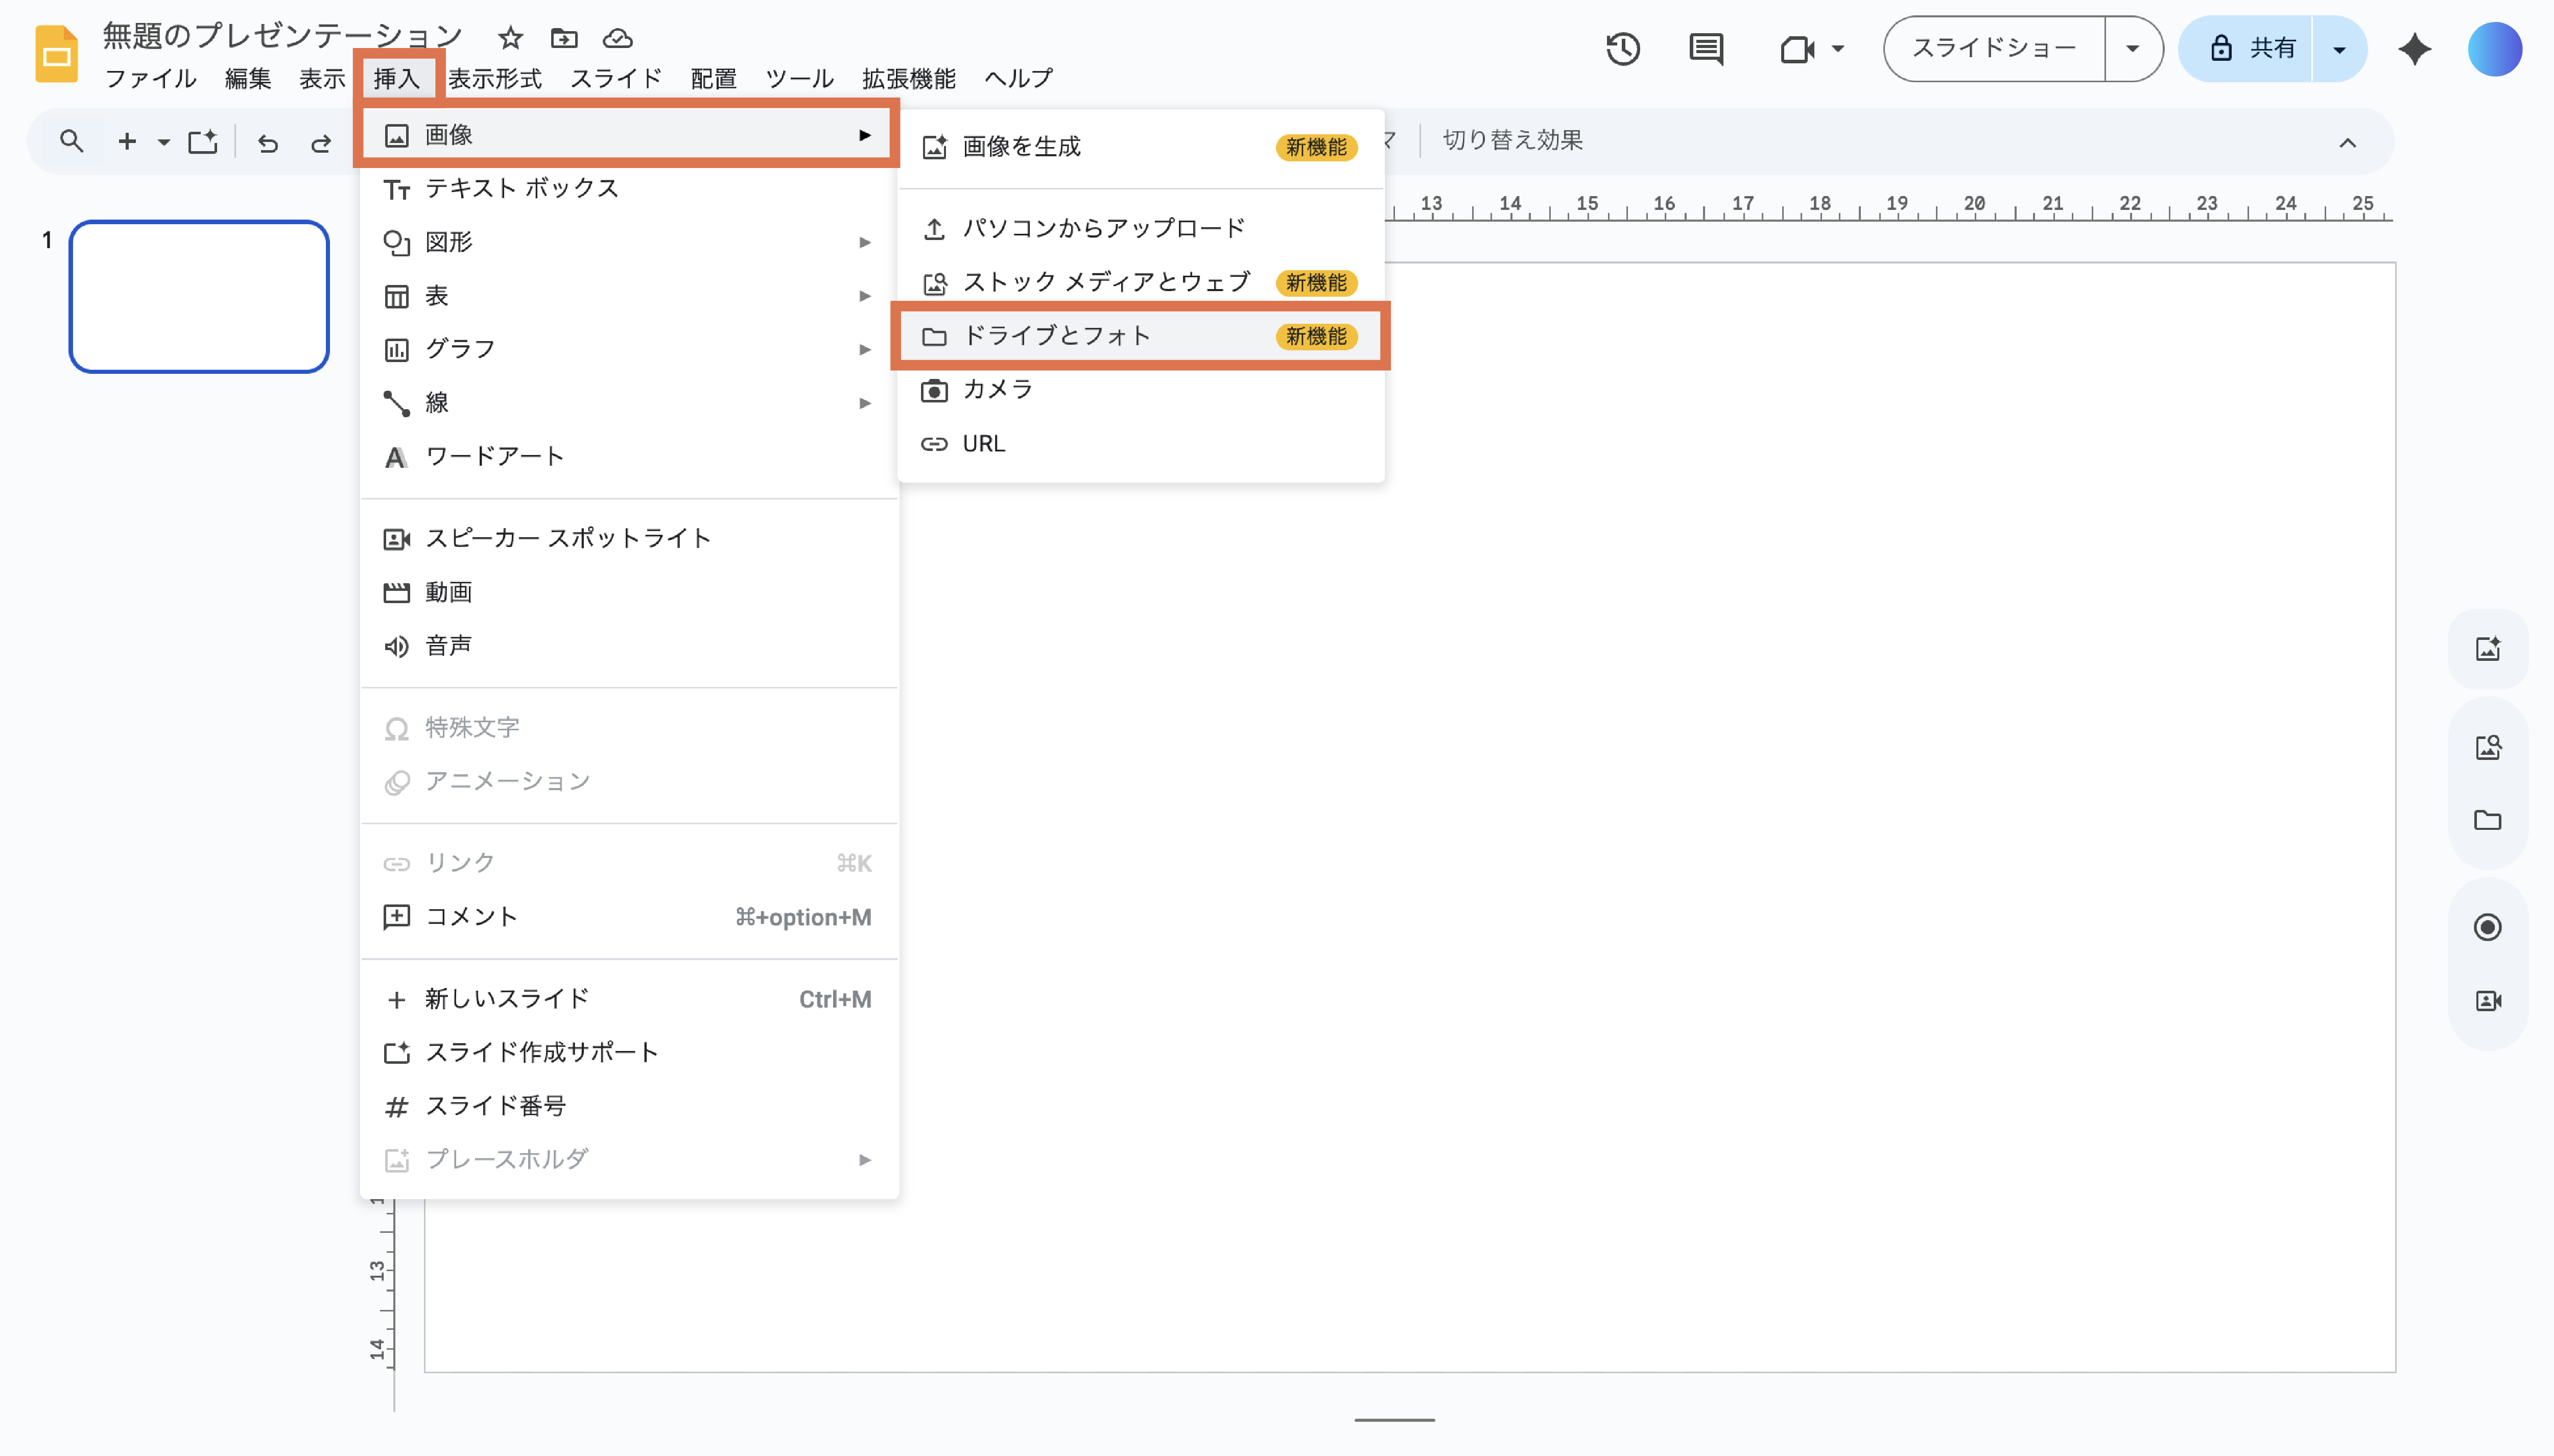Click the version history clock icon

1622,48
